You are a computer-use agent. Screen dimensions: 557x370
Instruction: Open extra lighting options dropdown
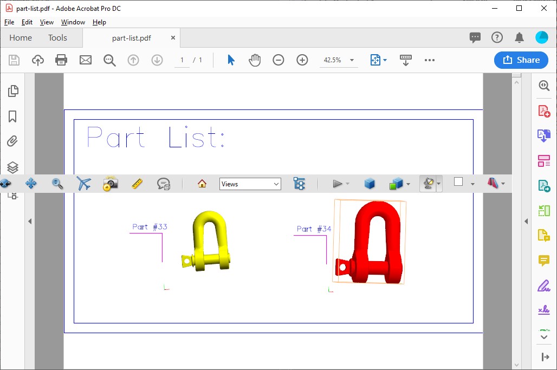pos(439,184)
